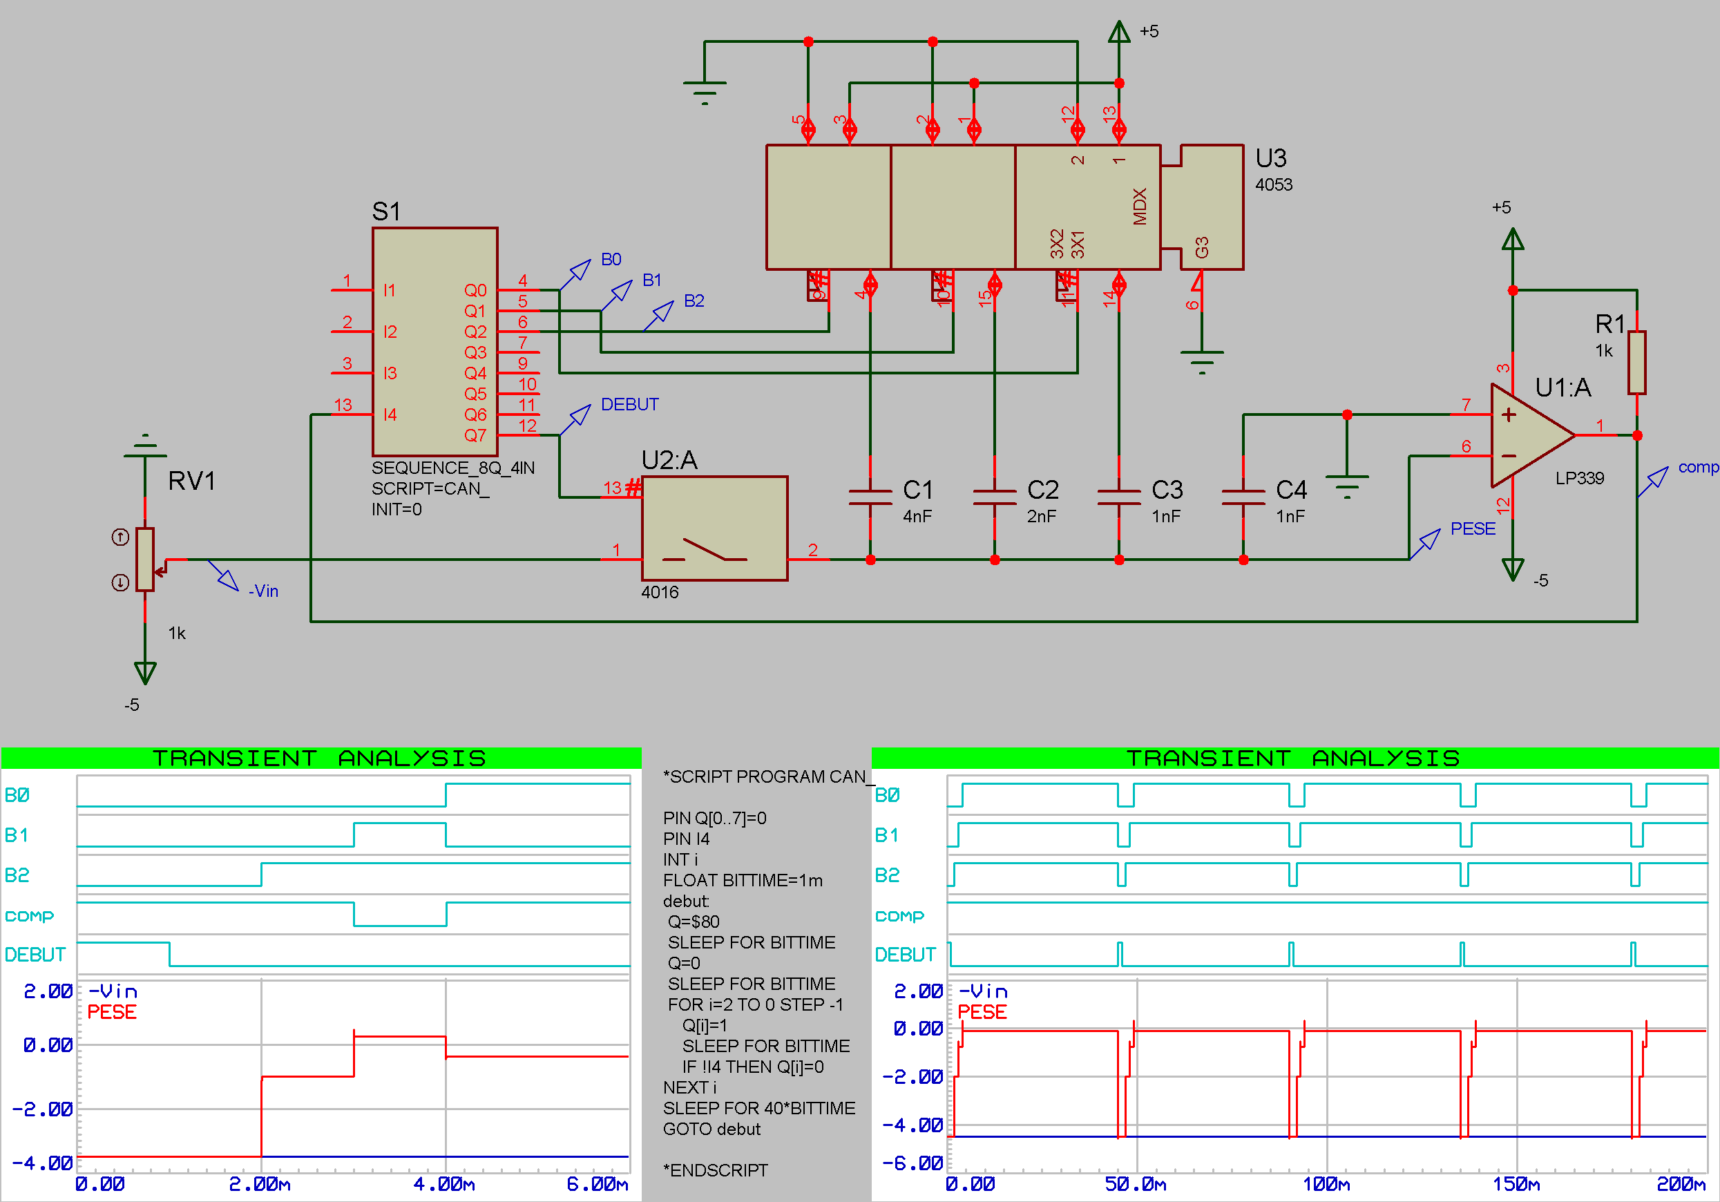Click the S1 sequencer component body
The width and height of the screenshot is (1720, 1202).
[434, 341]
